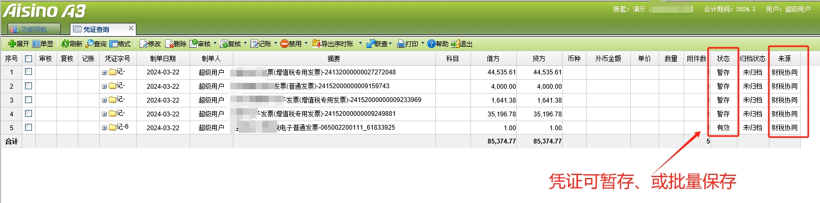Click 会计期间: 2024.3 in the header
820x203 pixels.
tap(729, 10)
